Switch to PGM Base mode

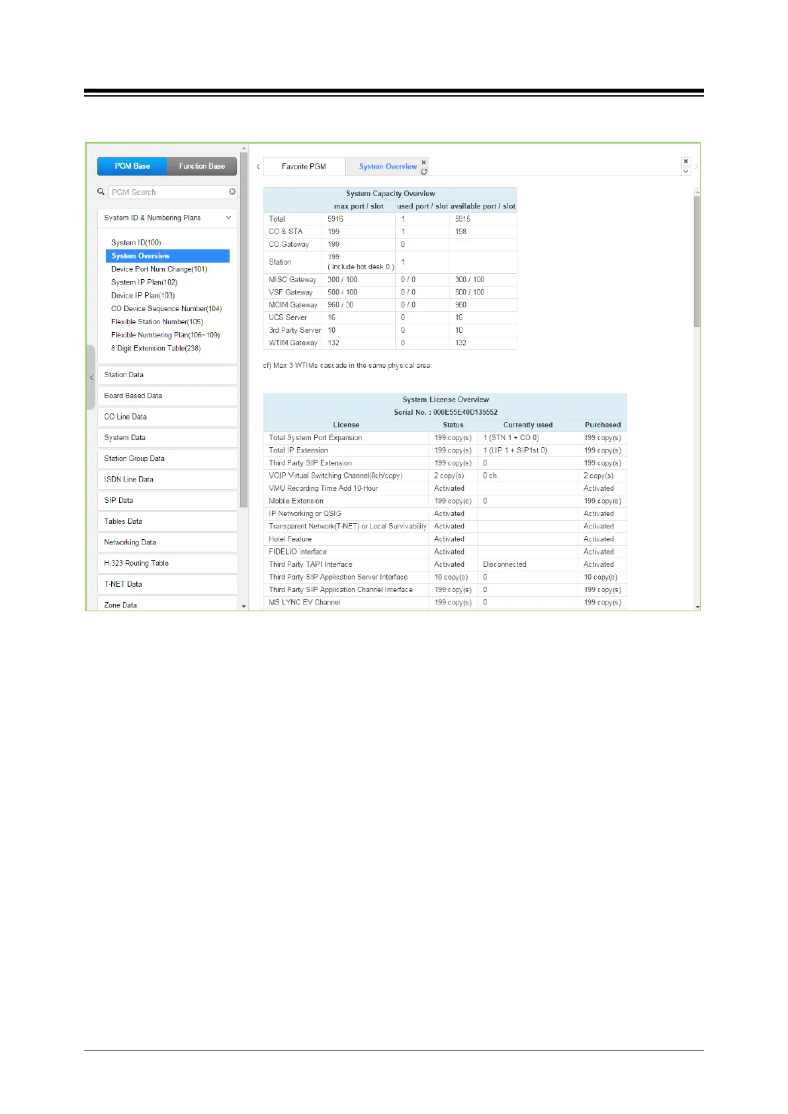pos(132,166)
